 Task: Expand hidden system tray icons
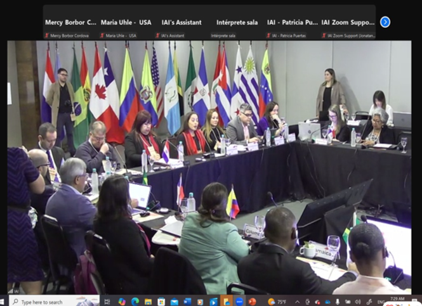point(298,302)
